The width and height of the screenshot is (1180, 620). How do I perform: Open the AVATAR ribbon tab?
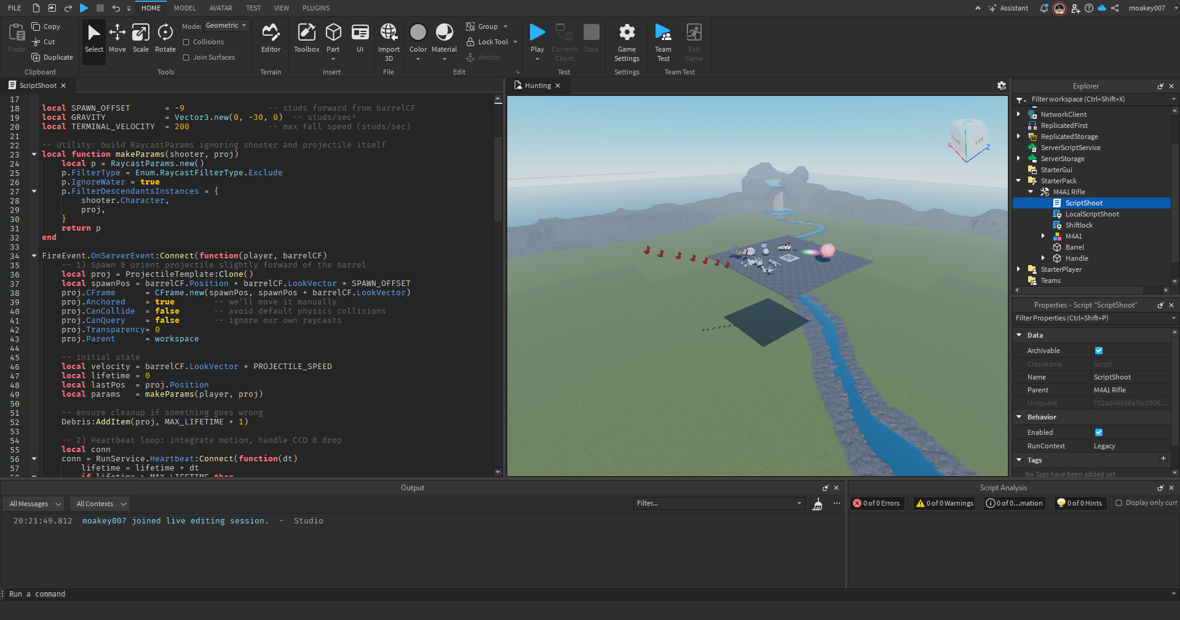click(x=221, y=8)
